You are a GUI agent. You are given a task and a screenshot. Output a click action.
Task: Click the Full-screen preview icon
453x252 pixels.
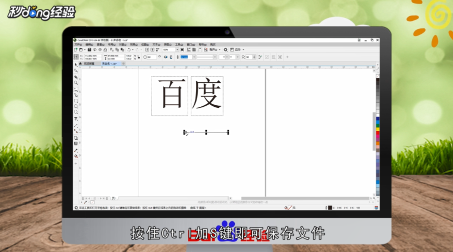click(182, 49)
